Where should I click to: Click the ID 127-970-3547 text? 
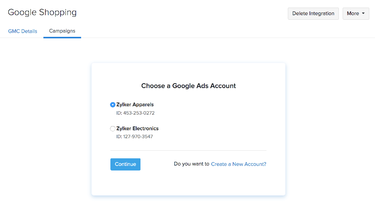pos(134,137)
